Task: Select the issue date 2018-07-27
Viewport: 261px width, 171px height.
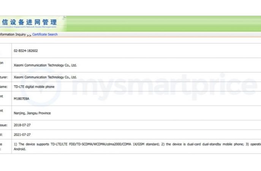Action: 22,125
